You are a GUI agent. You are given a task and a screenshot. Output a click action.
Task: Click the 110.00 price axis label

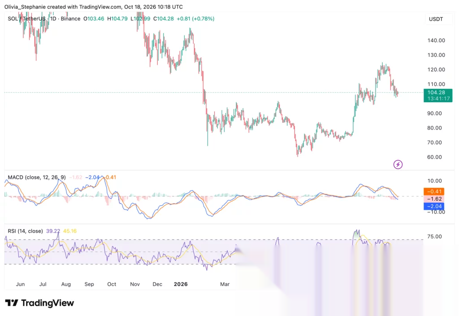(x=436, y=84)
